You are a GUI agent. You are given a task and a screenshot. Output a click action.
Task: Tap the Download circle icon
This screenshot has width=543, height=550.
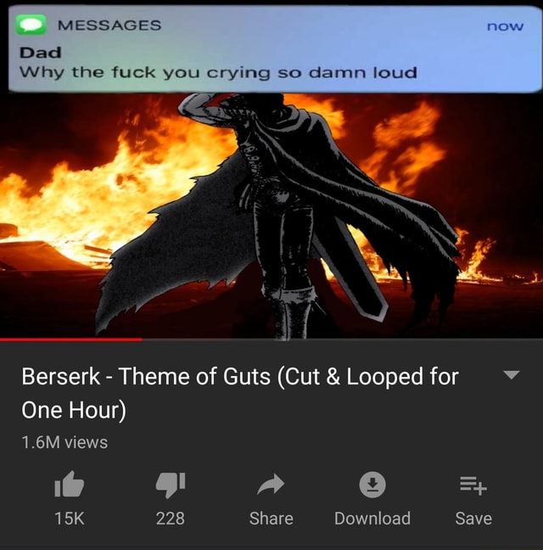coord(372,485)
